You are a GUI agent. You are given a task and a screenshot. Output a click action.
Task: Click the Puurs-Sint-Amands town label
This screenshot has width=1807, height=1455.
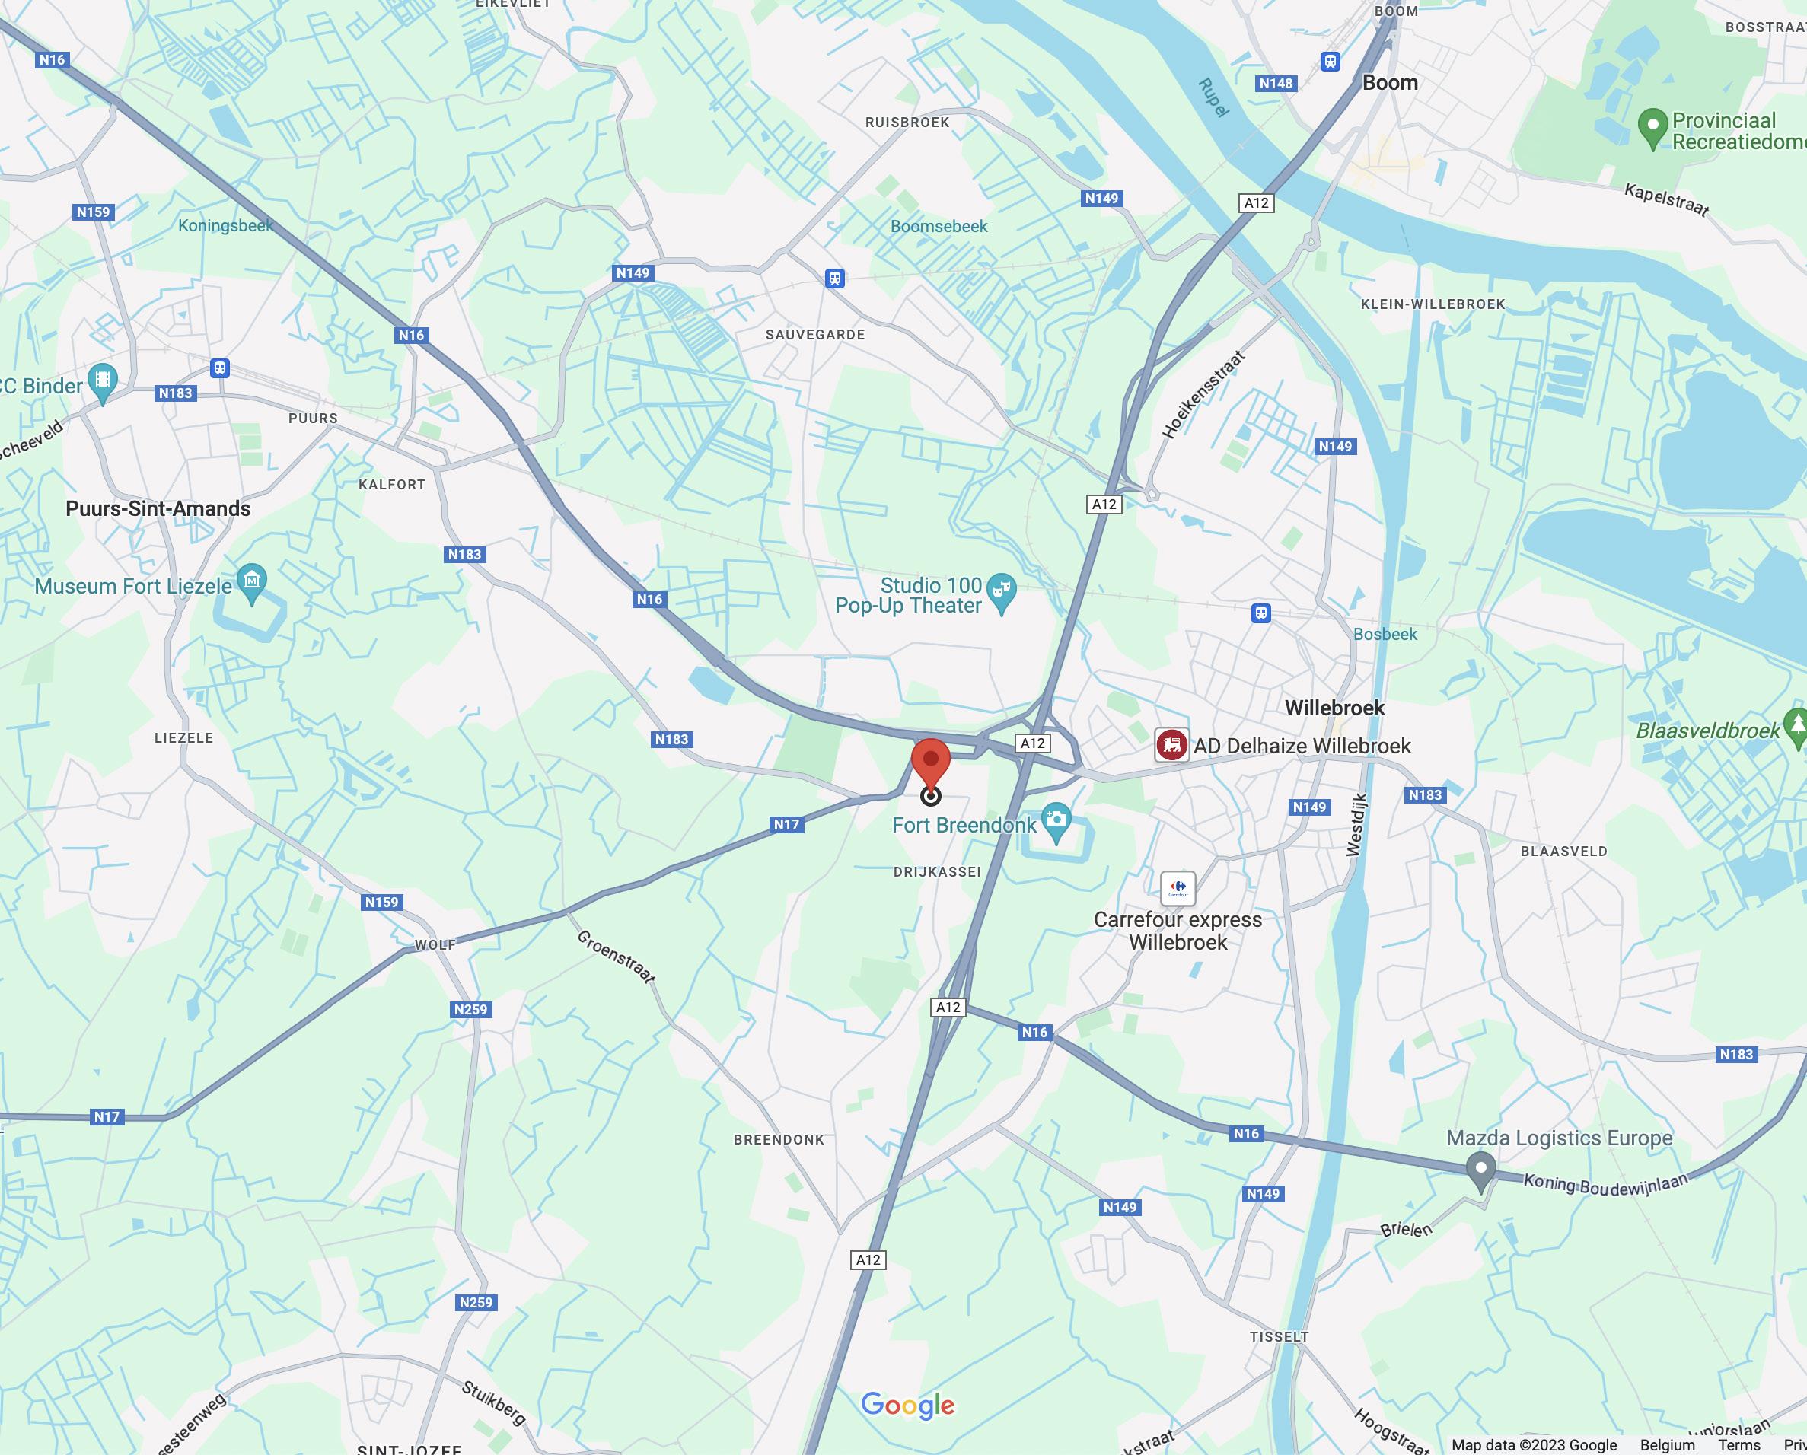158,509
